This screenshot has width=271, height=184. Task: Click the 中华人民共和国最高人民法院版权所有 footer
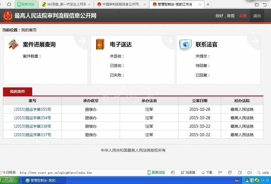point(133,150)
